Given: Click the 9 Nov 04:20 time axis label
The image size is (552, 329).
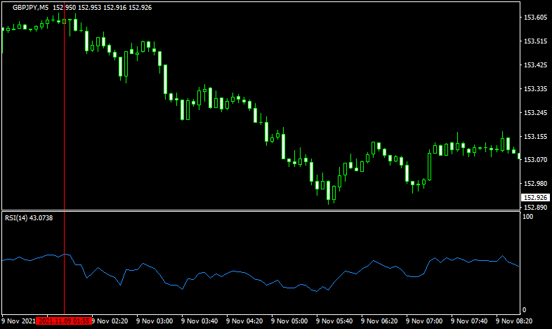Looking at the screenshot, I should 244,321.
